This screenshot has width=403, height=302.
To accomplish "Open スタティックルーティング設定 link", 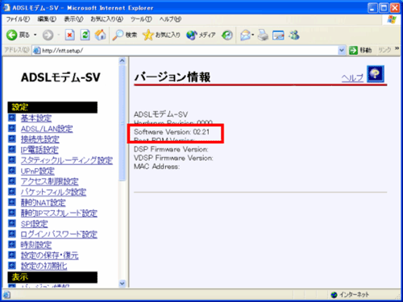I will [67, 160].
